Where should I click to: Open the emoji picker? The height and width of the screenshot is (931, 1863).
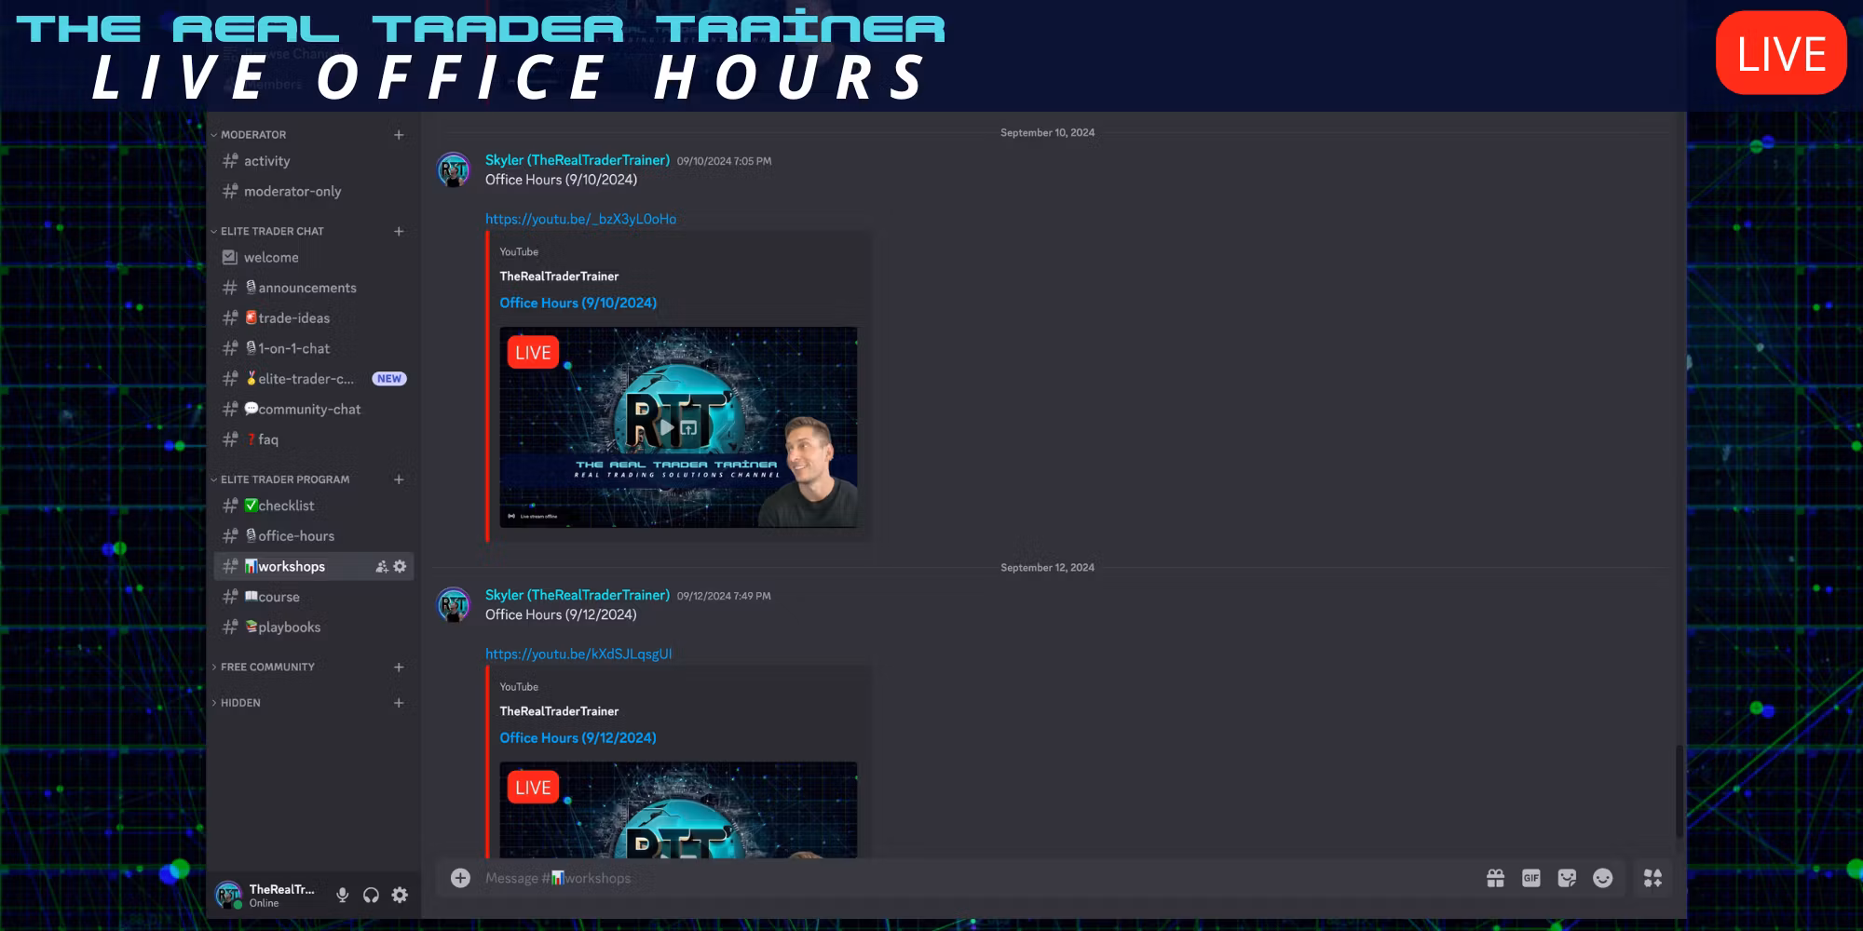(1603, 878)
